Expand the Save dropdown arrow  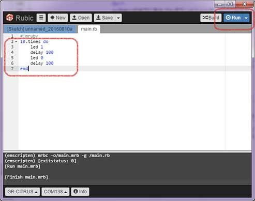coord(118,18)
